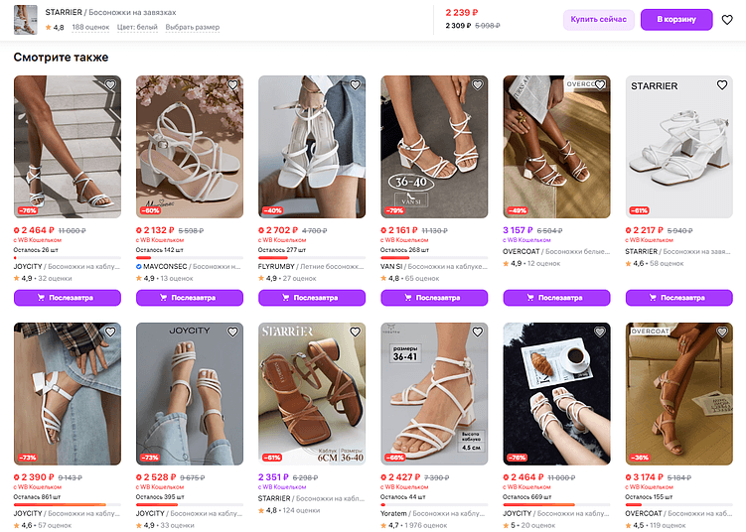Open the 'Цвет: белый' color selector
The width and height of the screenshot is (746, 532).
coord(138,27)
